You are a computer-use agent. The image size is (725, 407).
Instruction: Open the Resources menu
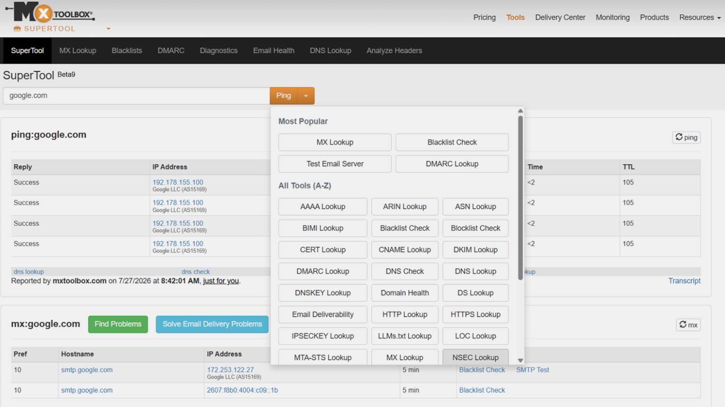tap(700, 17)
